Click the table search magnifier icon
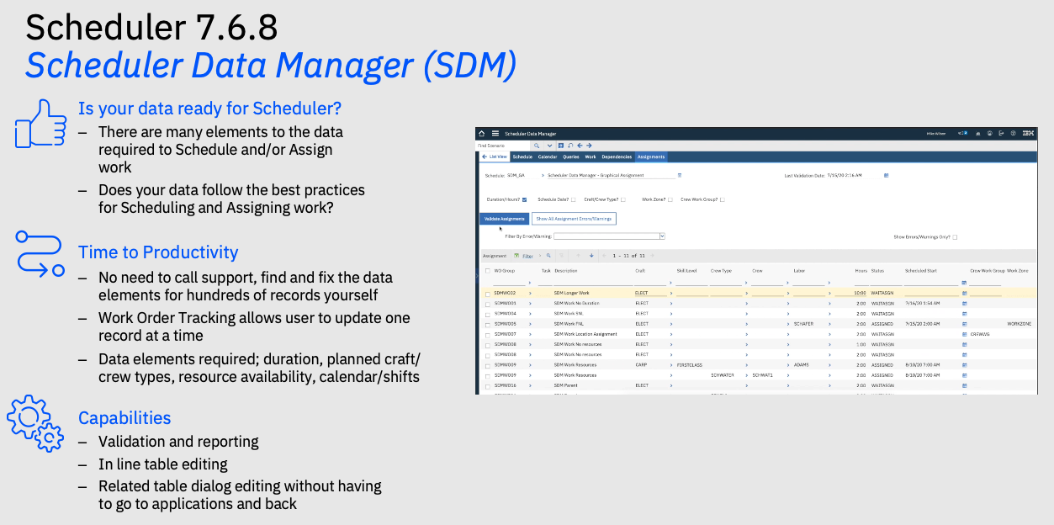Image resolution: width=1054 pixels, height=525 pixels. pyautogui.click(x=548, y=255)
